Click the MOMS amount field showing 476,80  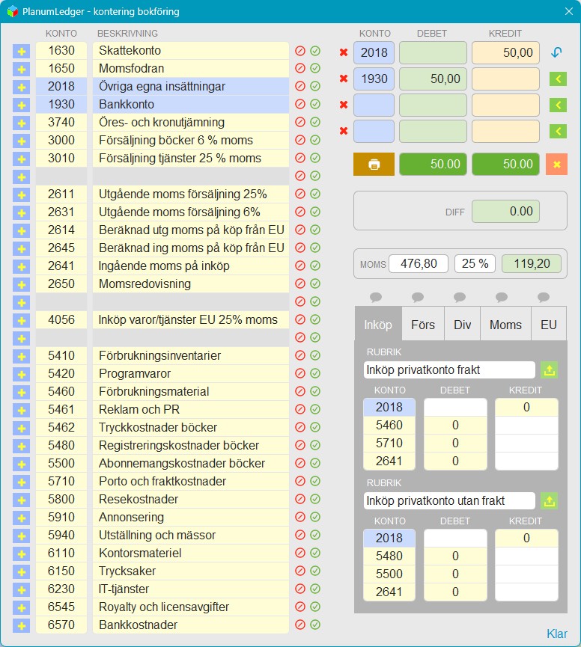click(419, 264)
